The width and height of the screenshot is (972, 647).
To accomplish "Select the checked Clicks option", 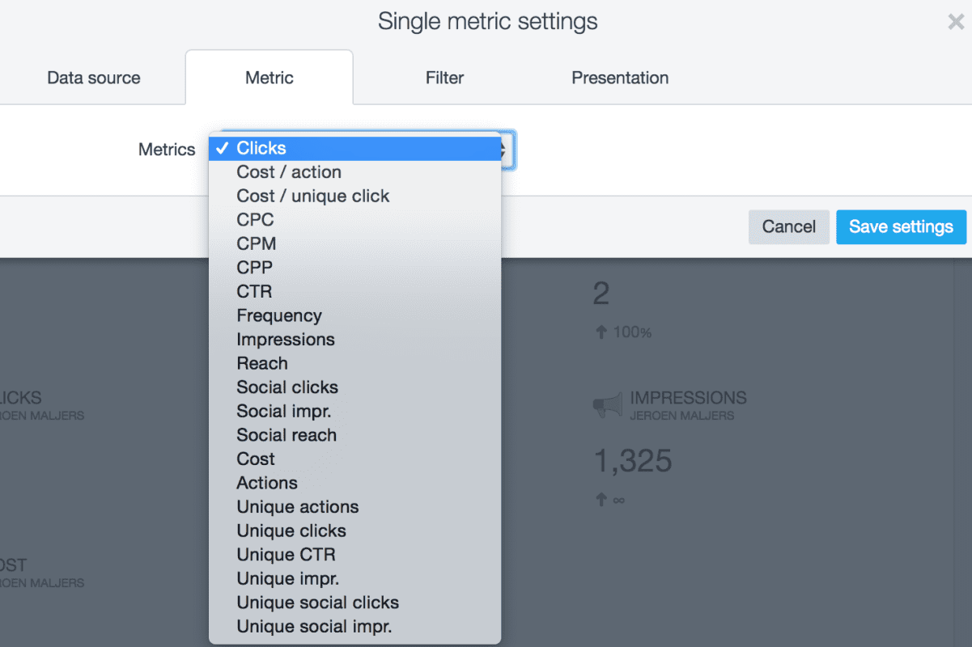I will [355, 148].
